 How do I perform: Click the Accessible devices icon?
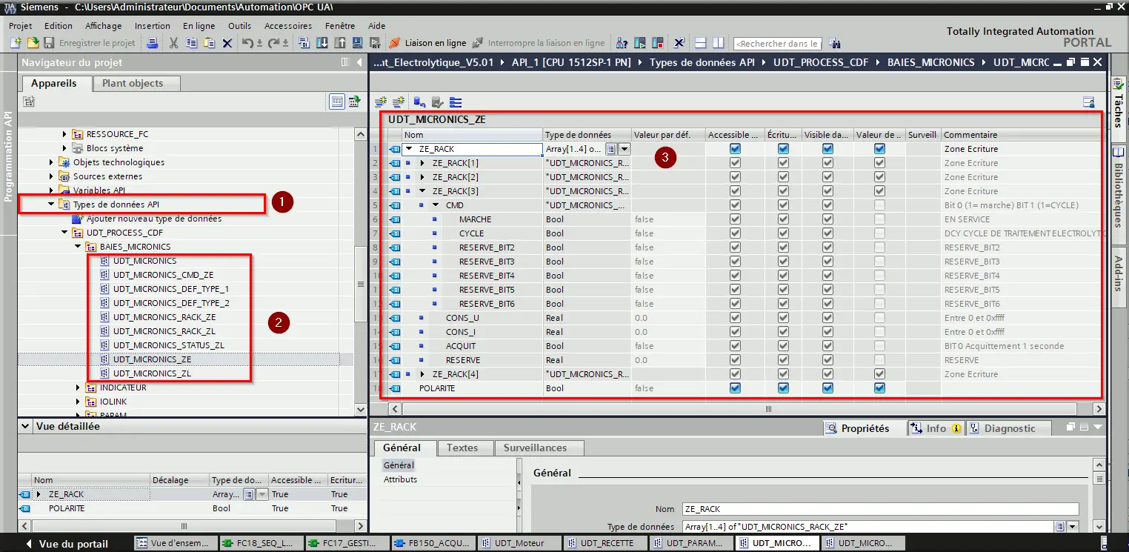[x=622, y=43]
